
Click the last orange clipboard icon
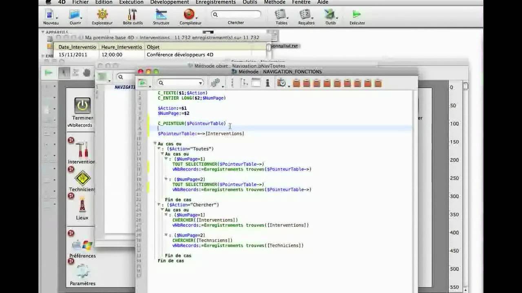tap(378, 83)
